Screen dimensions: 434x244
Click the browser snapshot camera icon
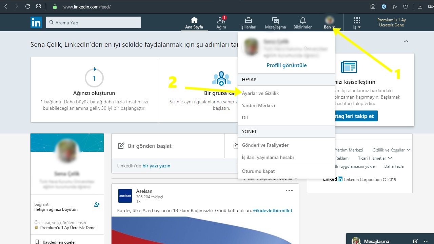click(373, 6)
